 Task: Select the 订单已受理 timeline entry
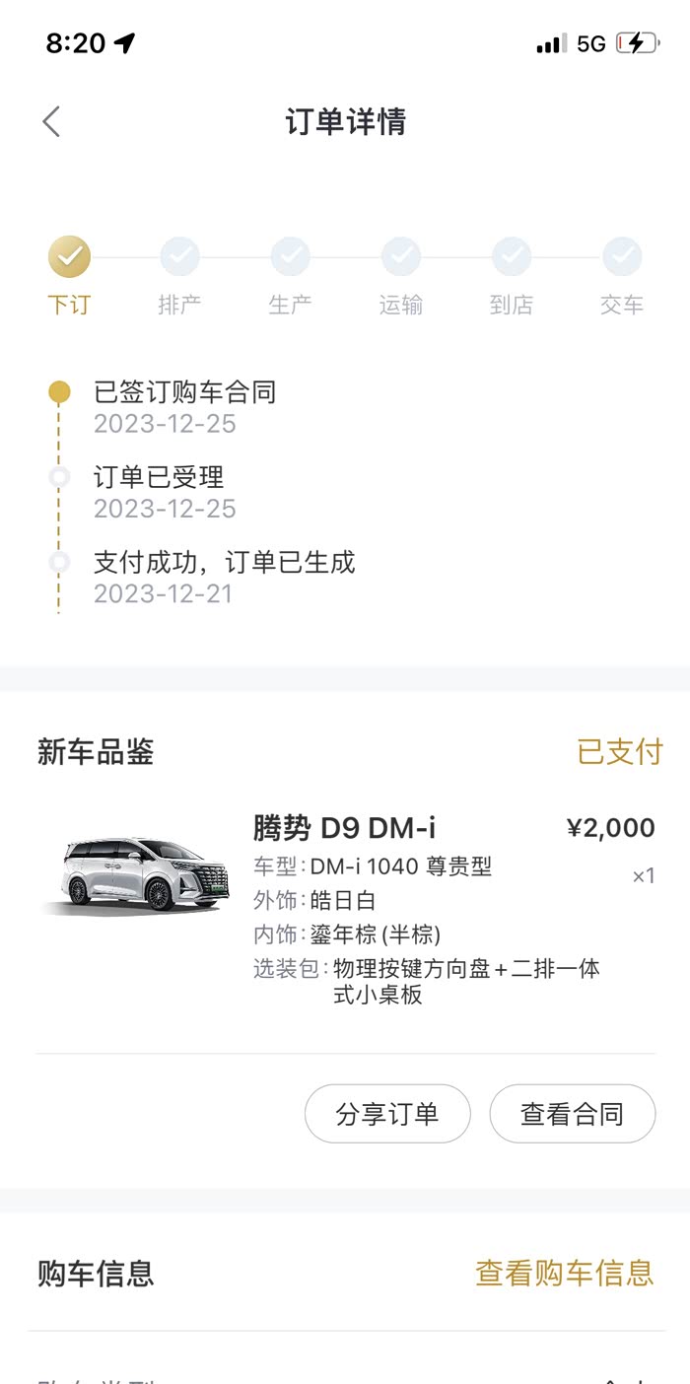pyautogui.click(x=159, y=477)
